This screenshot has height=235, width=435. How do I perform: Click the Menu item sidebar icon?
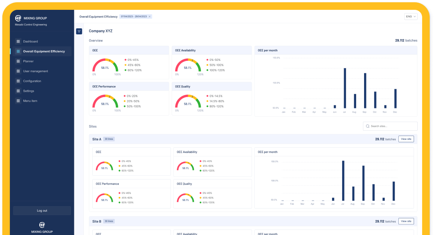(18, 101)
